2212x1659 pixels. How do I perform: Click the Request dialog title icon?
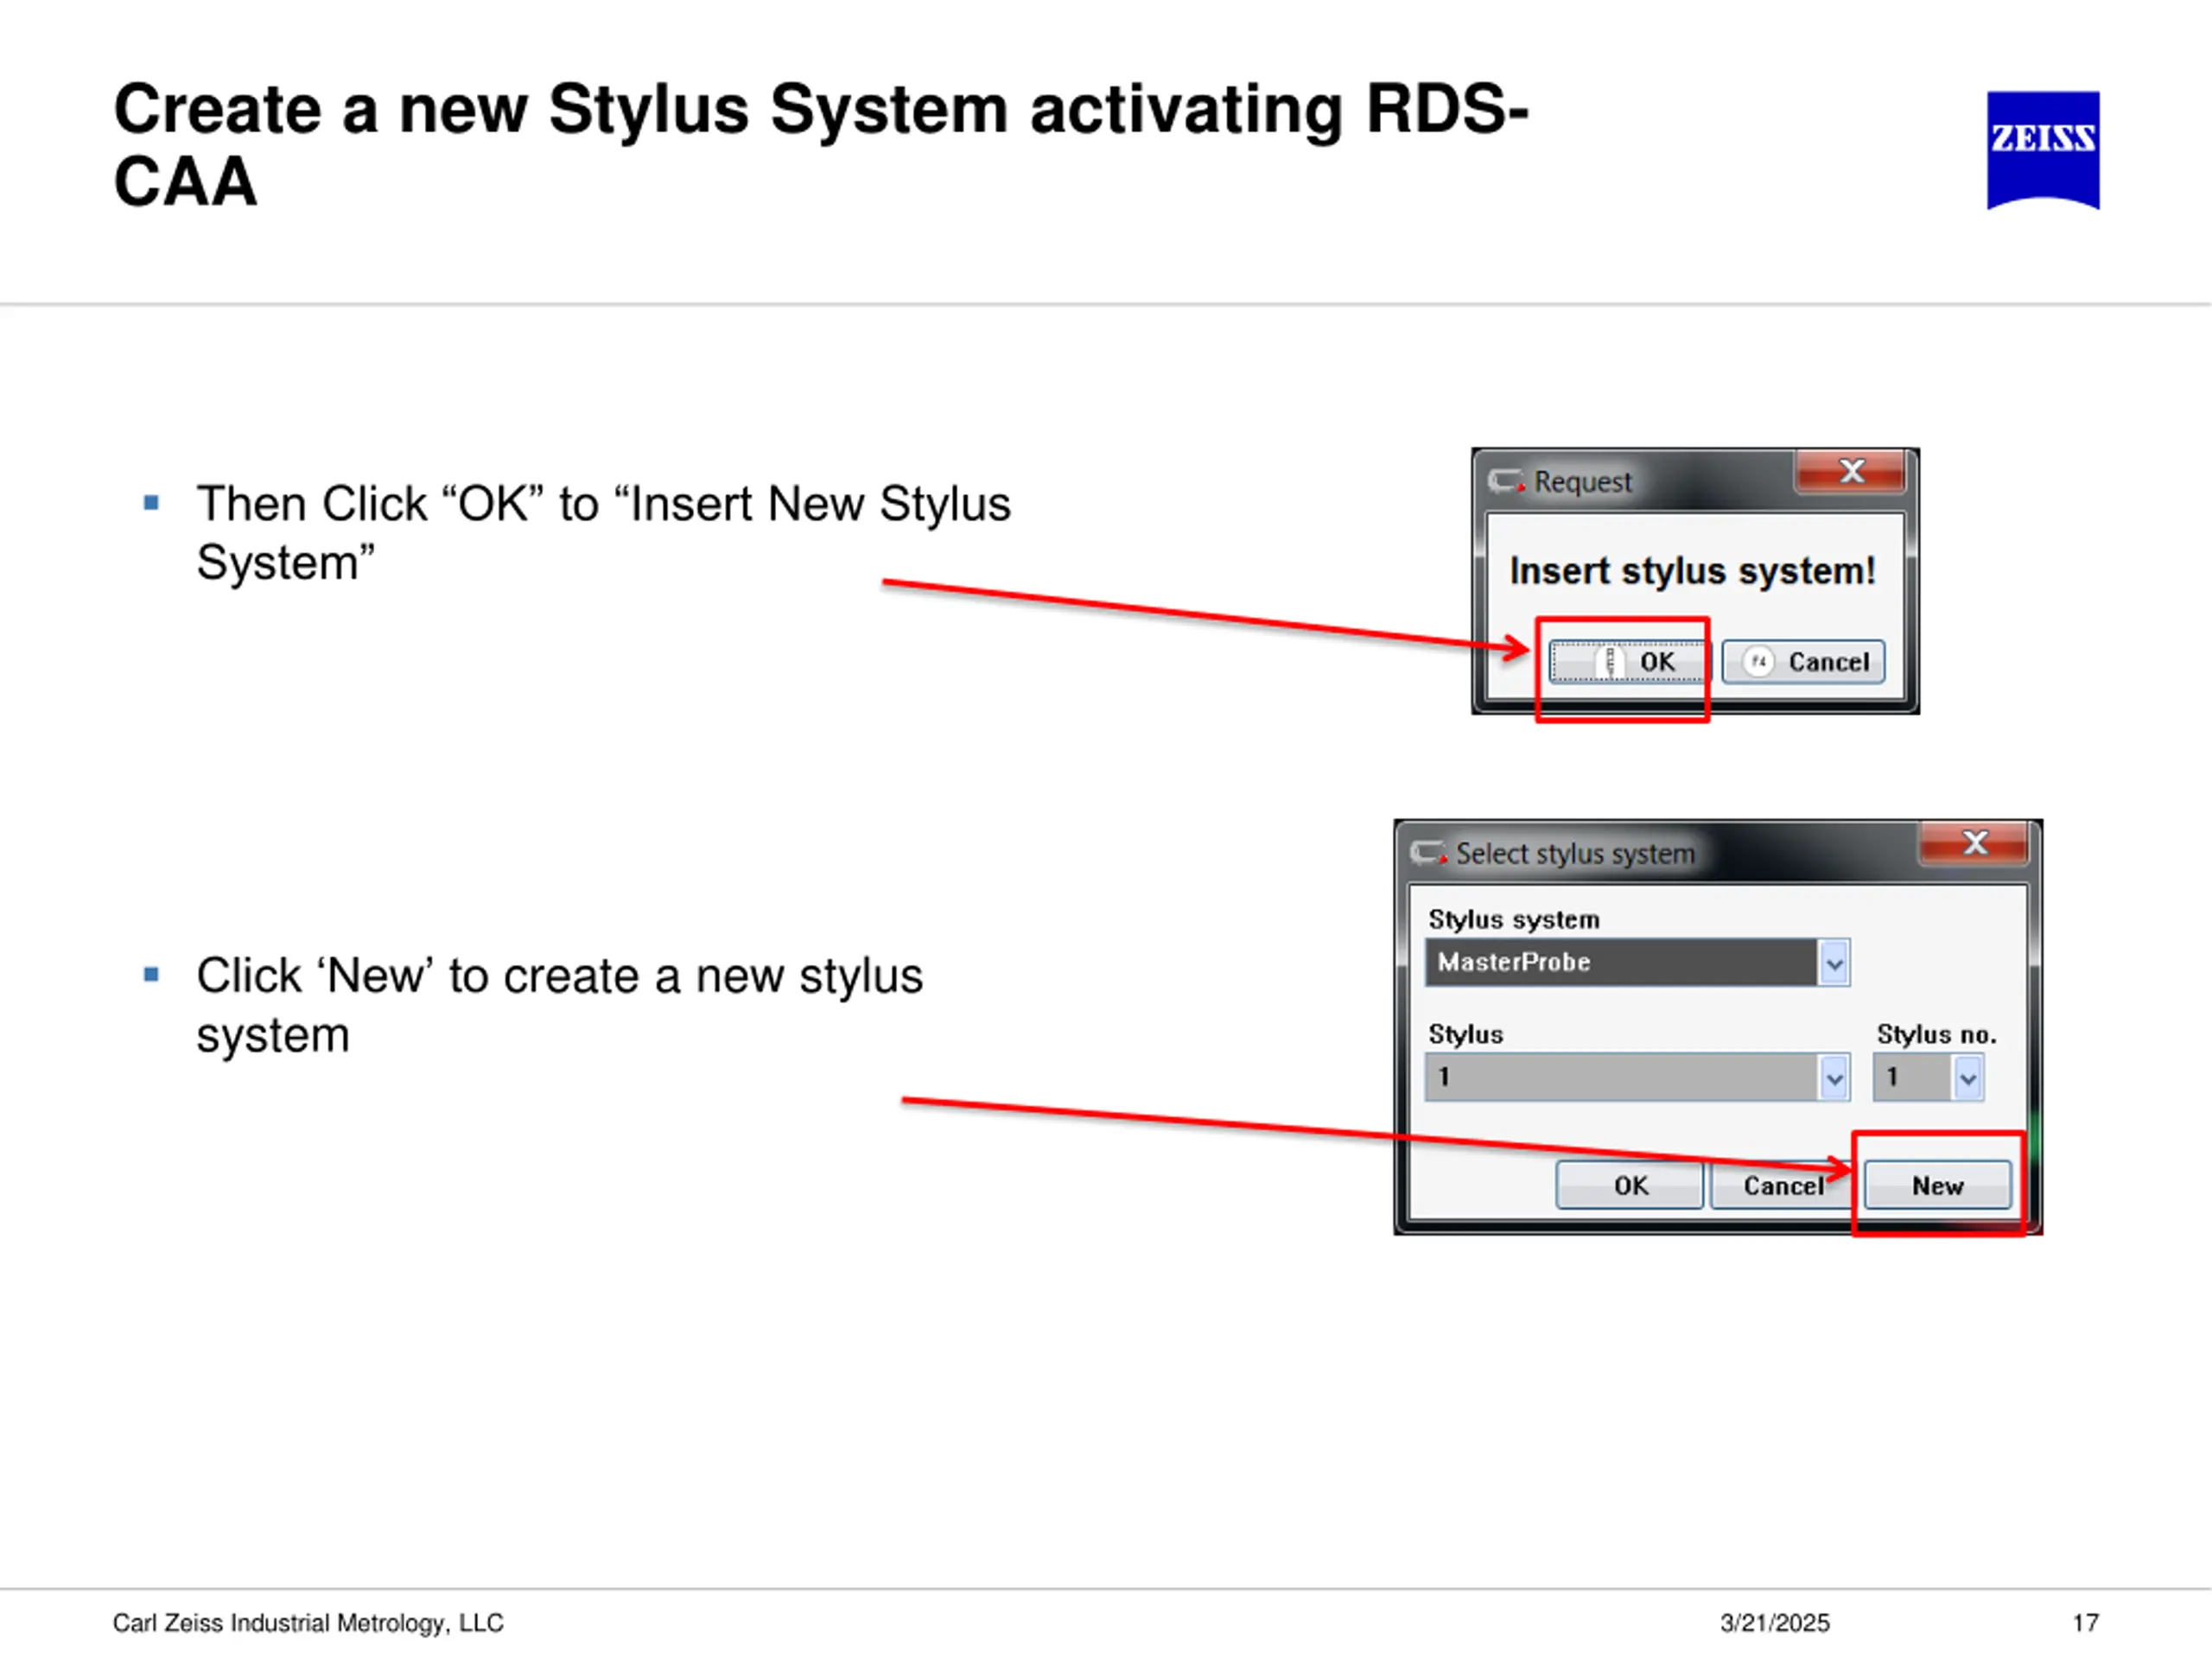click(1505, 481)
